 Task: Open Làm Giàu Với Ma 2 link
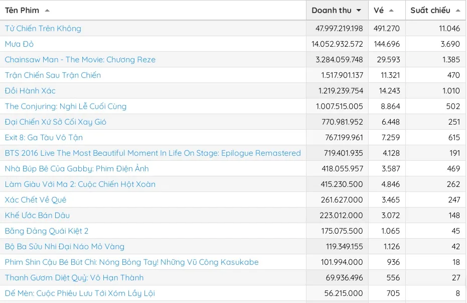pos(80,184)
